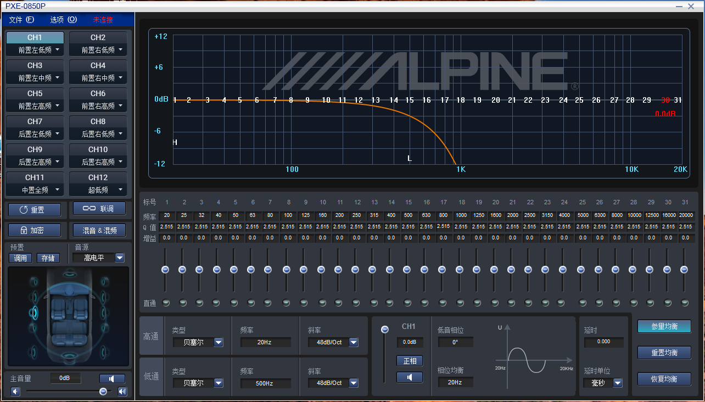Toggle bypass indicator for band 10
The height and width of the screenshot is (402, 705).
(322, 303)
